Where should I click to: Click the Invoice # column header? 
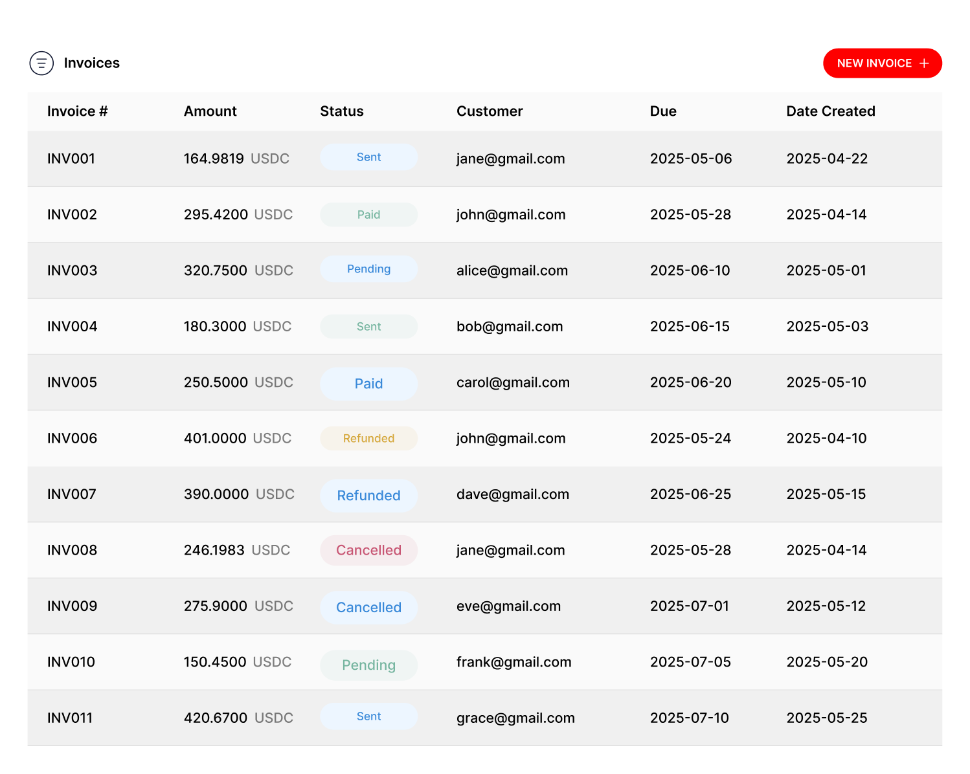pyautogui.click(x=77, y=111)
